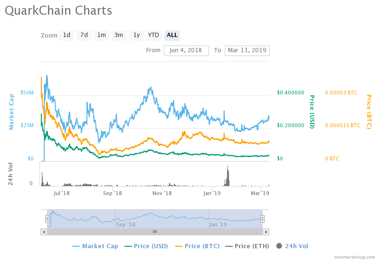
Task: Click the scrollbar left arrow
Action: [44, 232]
